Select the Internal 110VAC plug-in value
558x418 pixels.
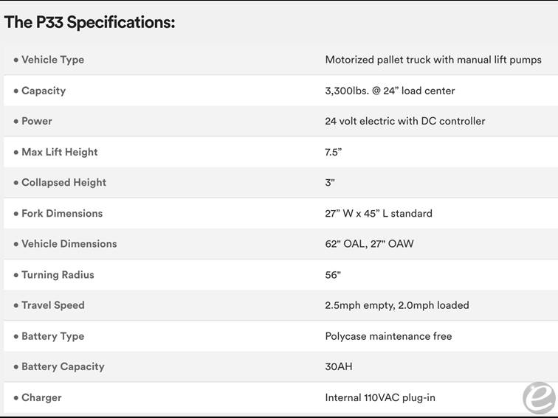click(380, 397)
